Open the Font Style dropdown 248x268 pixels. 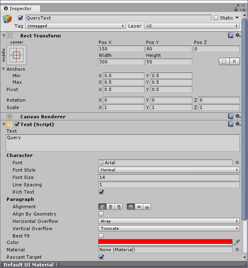pos(169,170)
